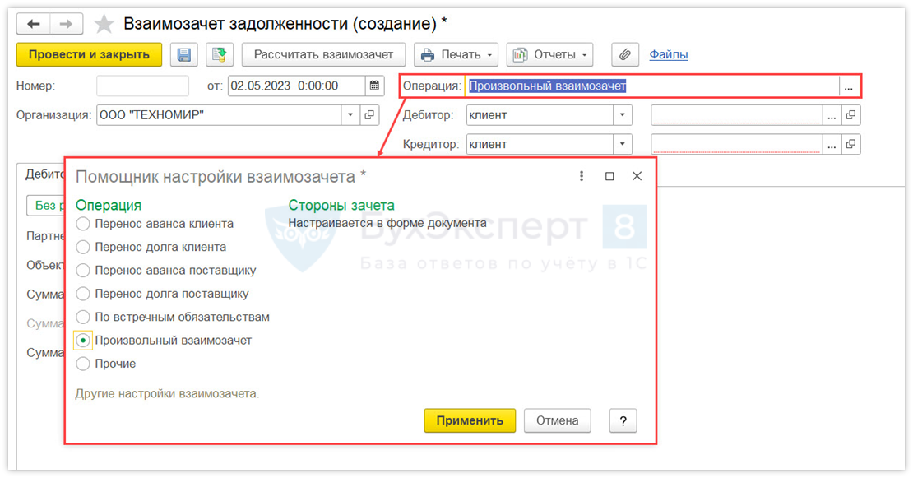913x478 pixels.
Task: Open Организация record with the open icon
Action: click(369, 114)
